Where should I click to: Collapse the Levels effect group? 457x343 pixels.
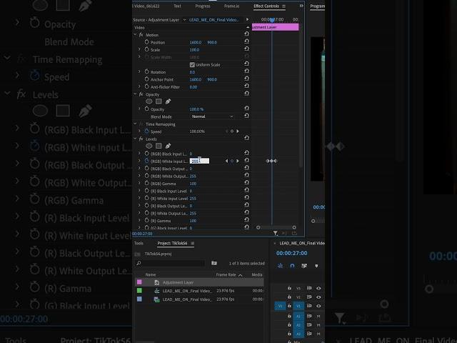[x=135, y=139]
